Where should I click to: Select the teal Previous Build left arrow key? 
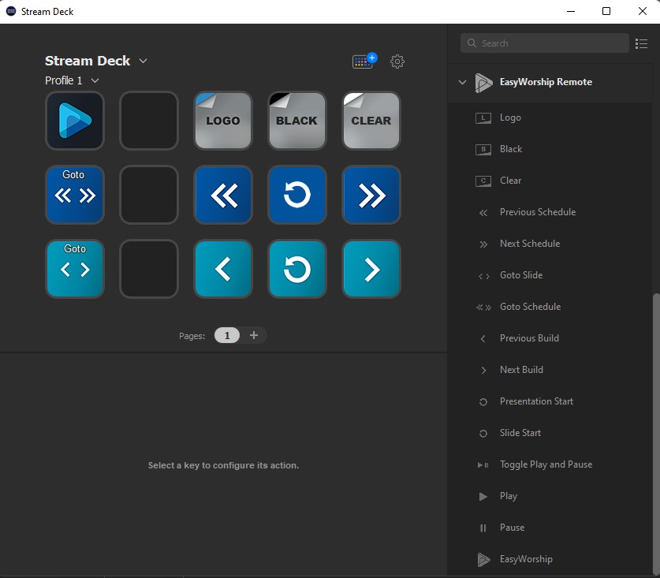pos(223,269)
